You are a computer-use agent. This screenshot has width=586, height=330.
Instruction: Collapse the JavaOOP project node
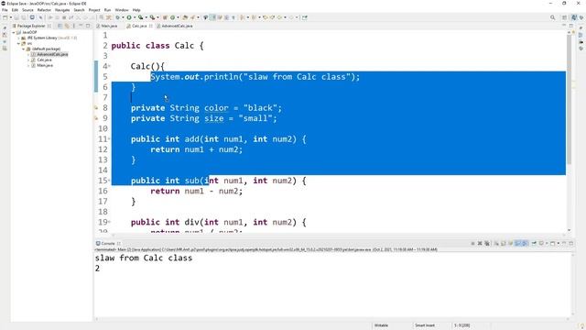[x=14, y=33]
